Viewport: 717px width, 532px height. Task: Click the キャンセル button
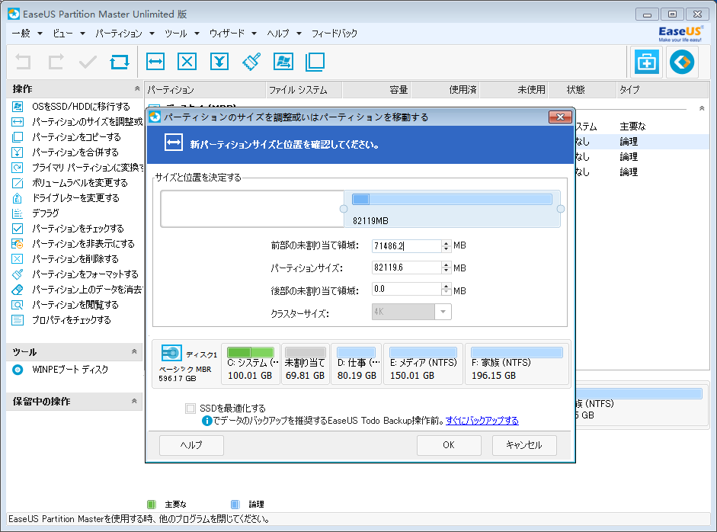pos(524,445)
